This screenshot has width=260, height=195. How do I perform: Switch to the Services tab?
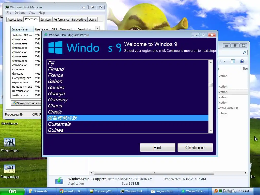click(45, 19)
